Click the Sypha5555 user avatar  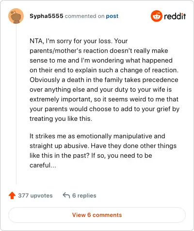click(x=16, y=16)
